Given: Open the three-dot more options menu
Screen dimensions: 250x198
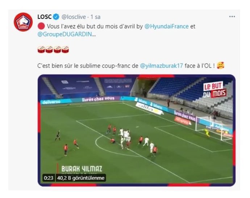Looking at the screenshot, I should [232, 17].
